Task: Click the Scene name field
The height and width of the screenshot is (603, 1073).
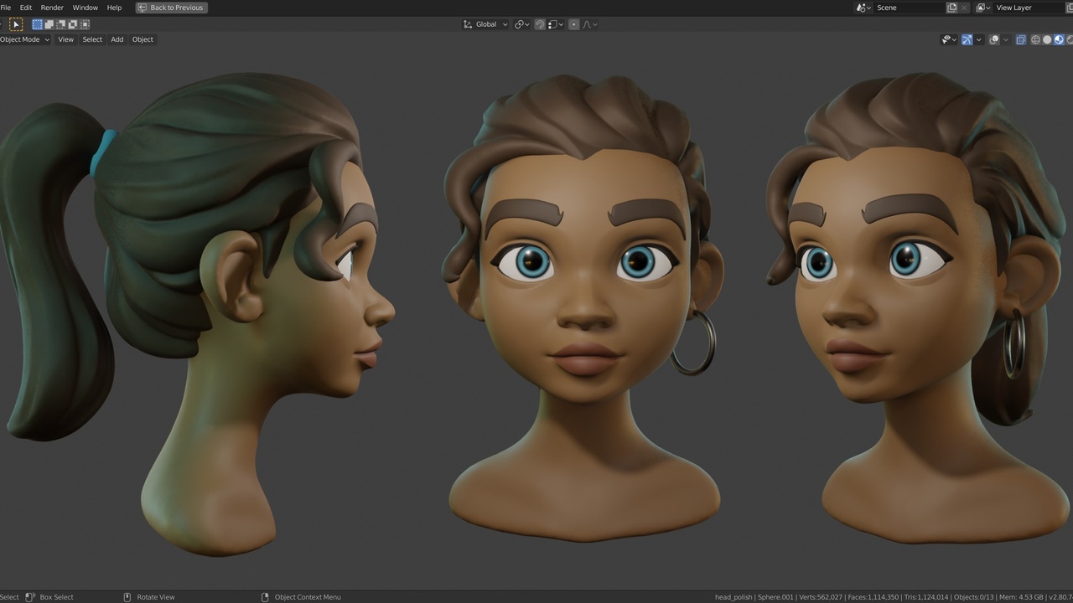Action: [x=909, y=8]
